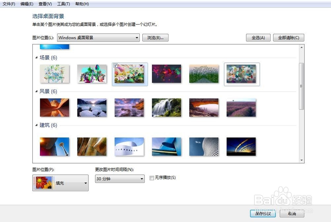Select the partially visible blue Windows wallpaper

point(55,46)
